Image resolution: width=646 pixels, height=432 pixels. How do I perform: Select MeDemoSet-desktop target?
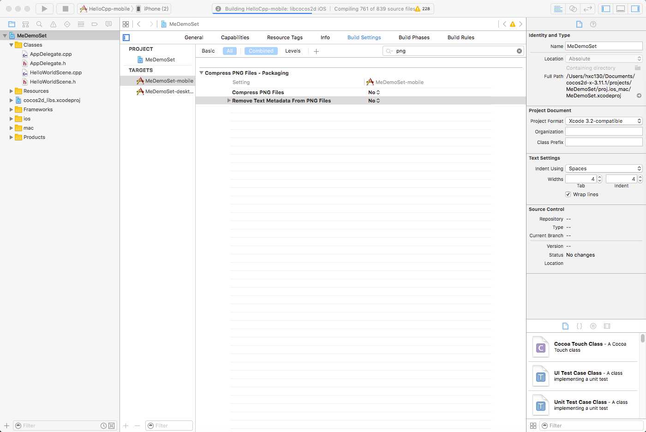click(165, 91)
